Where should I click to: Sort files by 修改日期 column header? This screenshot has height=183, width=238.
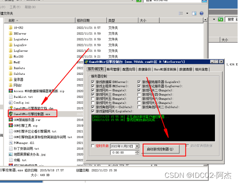point(91,21)
